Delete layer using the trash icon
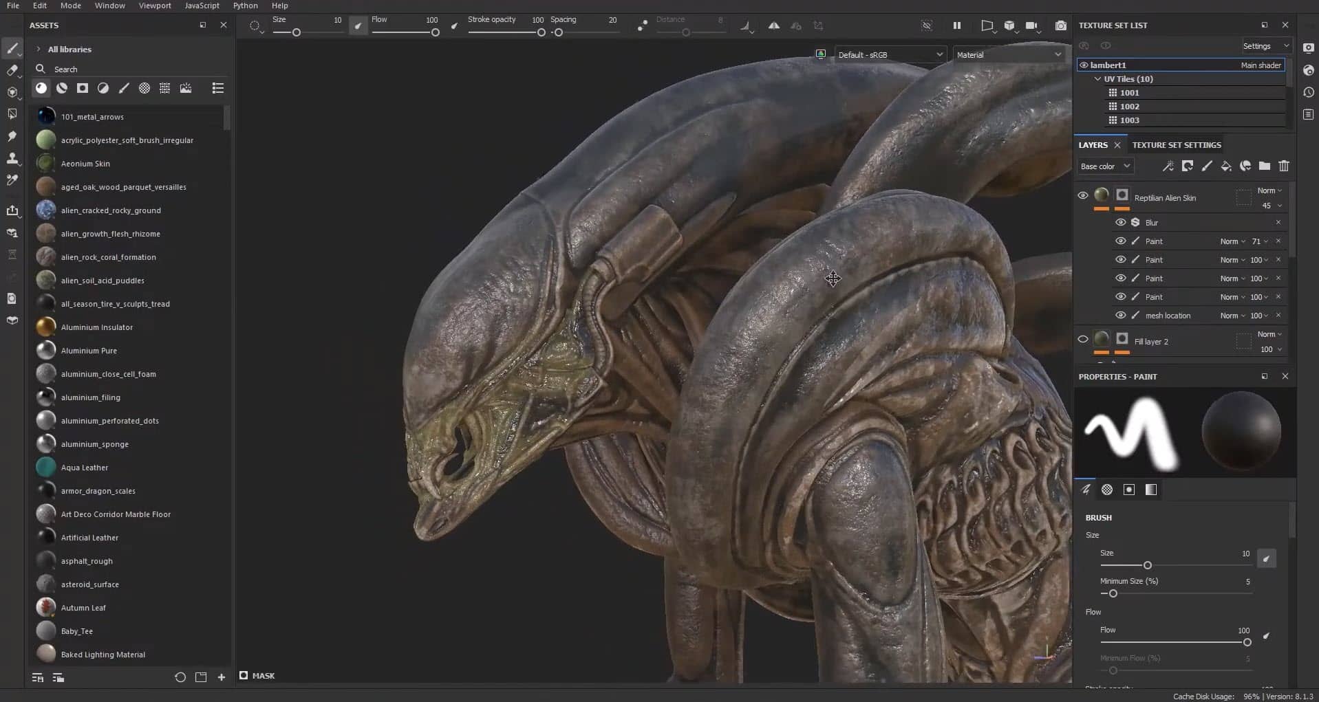The image size is (1319, 702). click(1283, 166)
